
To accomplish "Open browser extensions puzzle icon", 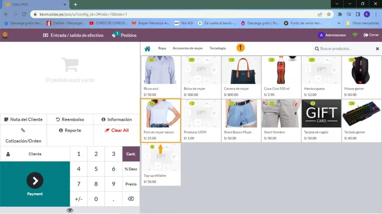I will (340, 14).
